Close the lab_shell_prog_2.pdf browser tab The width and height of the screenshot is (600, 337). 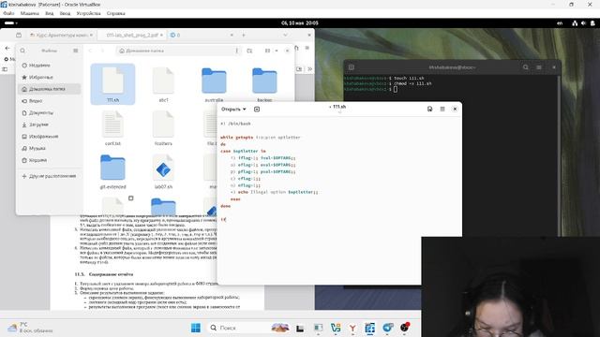tap(161, 36)
